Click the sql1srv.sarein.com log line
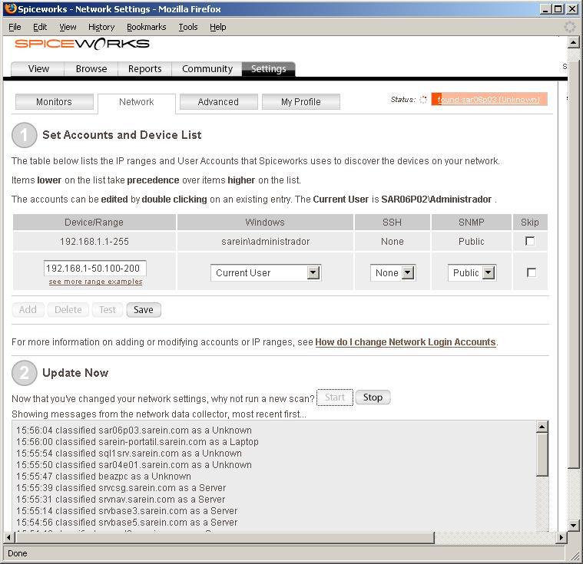Image resolution: width=583 pixels, height=564 pixels. [129, 454]
